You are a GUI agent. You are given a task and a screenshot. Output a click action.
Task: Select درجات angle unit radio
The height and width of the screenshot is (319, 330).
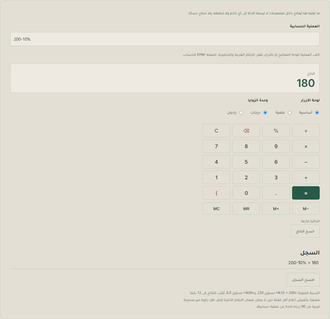point(265,113)
